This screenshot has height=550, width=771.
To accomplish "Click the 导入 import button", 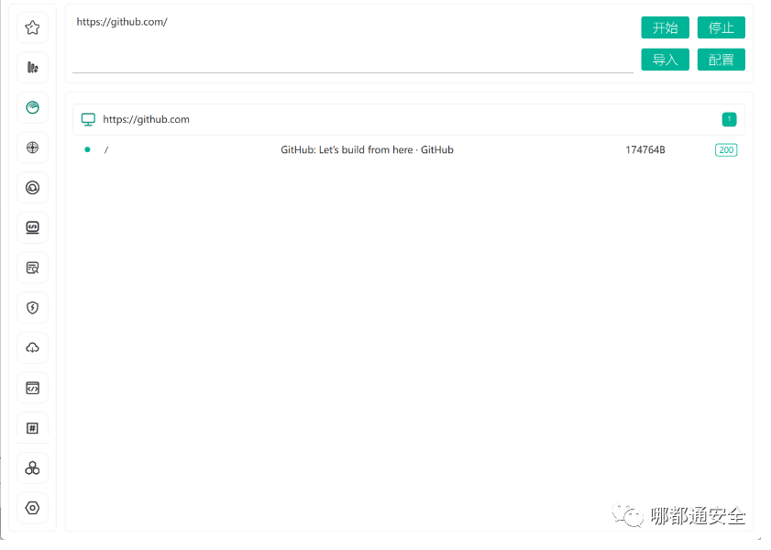I will (x=665, y=60).
